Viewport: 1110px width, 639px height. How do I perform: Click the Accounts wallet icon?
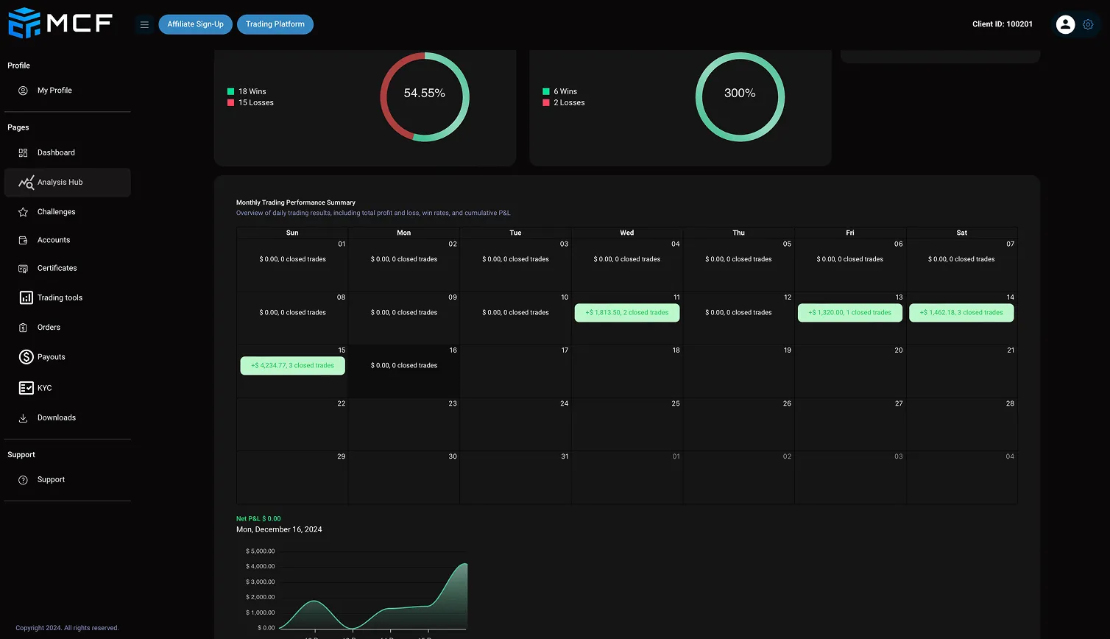(x=23, y=240)
